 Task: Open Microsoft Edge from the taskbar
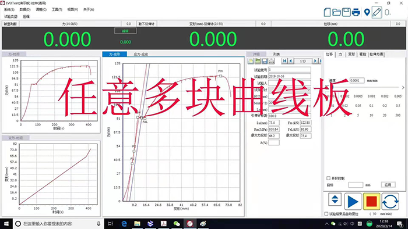[x=124, y=224]
